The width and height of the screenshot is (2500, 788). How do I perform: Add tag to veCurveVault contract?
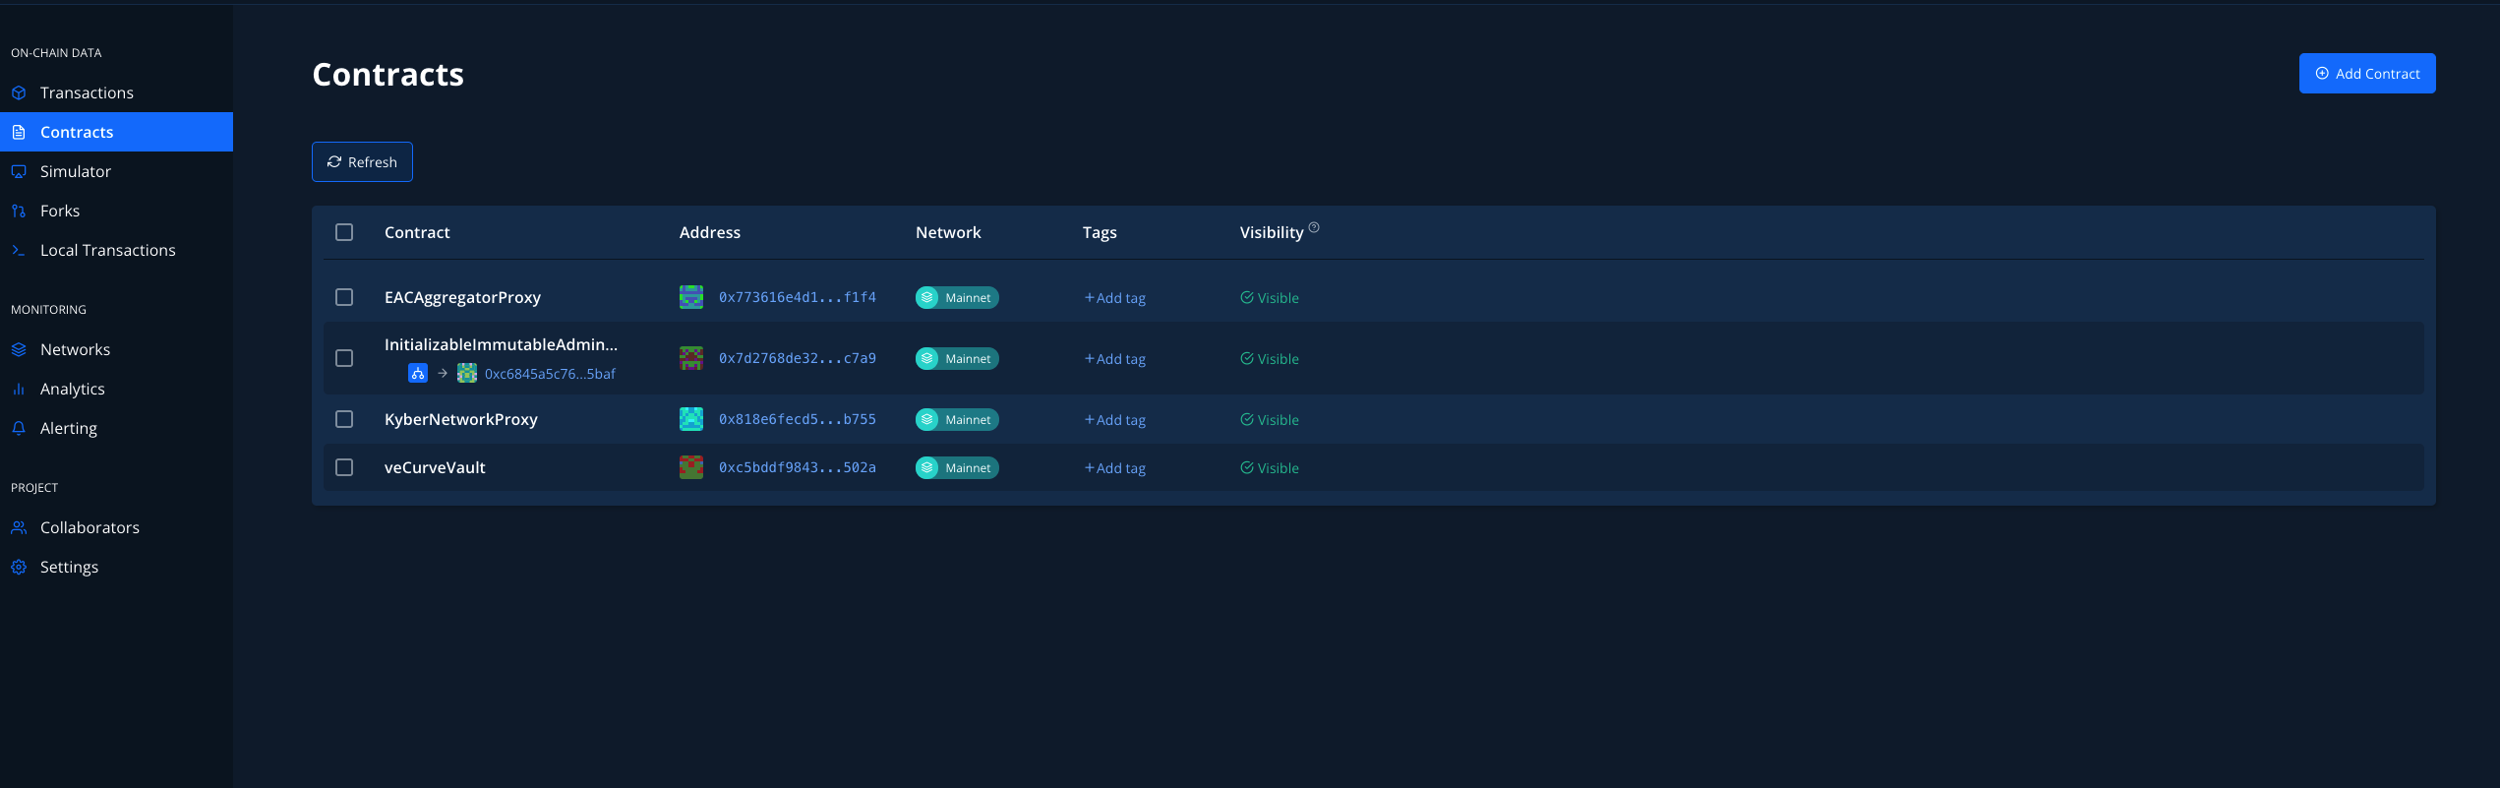(1115, 468)
